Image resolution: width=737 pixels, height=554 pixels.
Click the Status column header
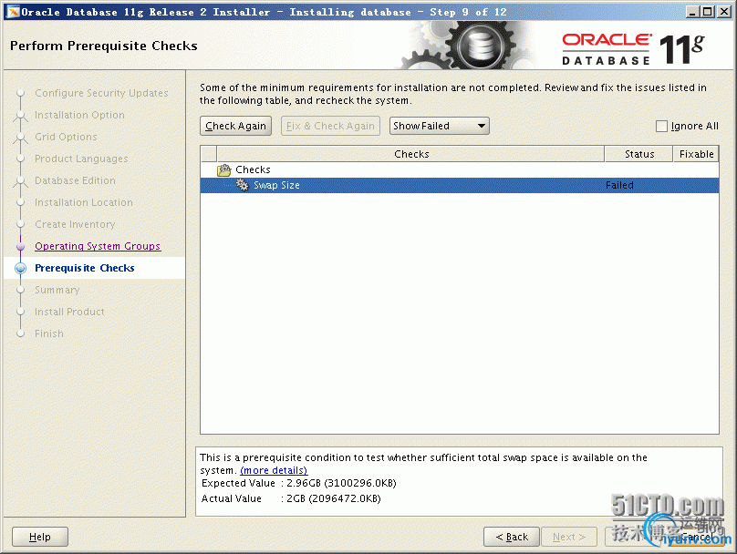(x=638, y=154)
